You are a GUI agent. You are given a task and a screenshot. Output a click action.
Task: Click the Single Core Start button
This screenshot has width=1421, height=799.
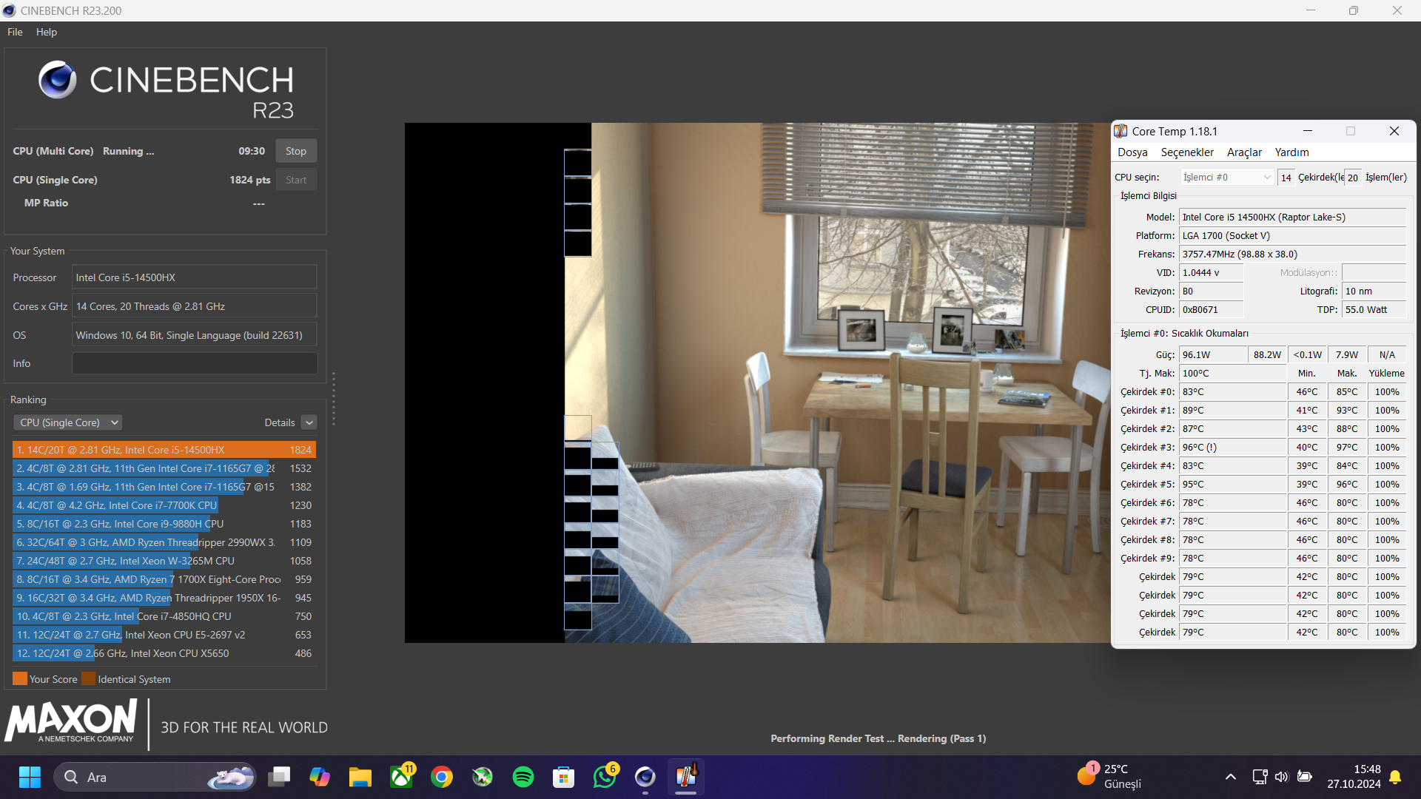pos(295,180)
